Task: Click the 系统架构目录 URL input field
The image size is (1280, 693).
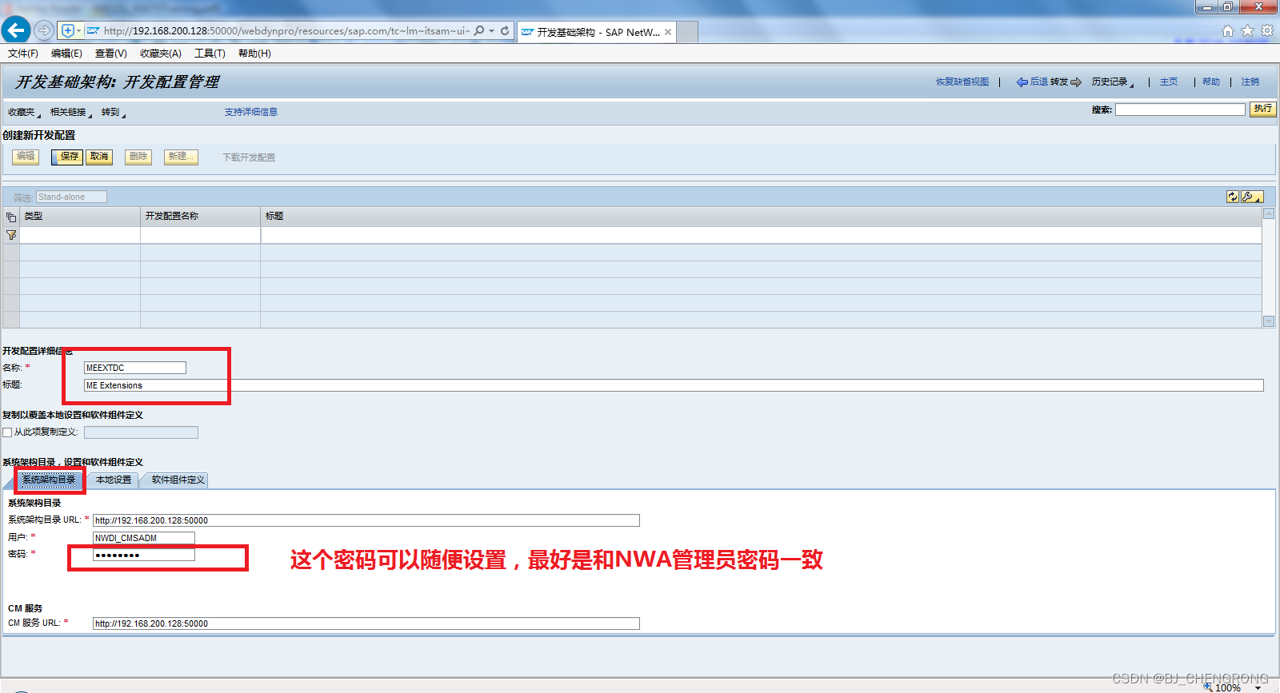Action: [x=366, y=520]
